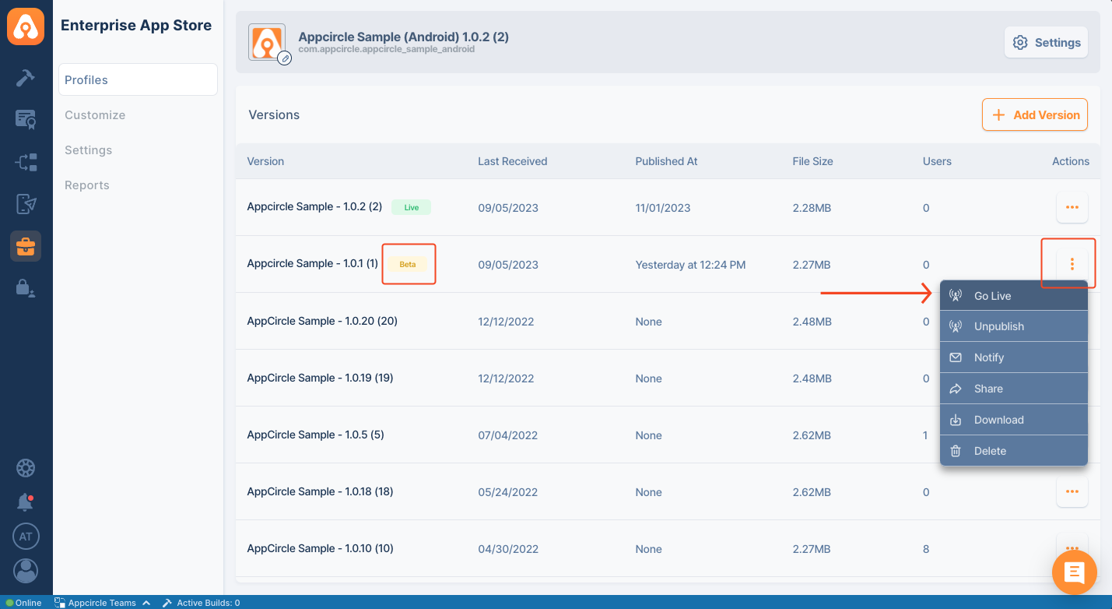Open actions menu for version 1.0.2 (2)
Image resolution: width=1112 pixels, height=609 pixels.
[1072, 207]
